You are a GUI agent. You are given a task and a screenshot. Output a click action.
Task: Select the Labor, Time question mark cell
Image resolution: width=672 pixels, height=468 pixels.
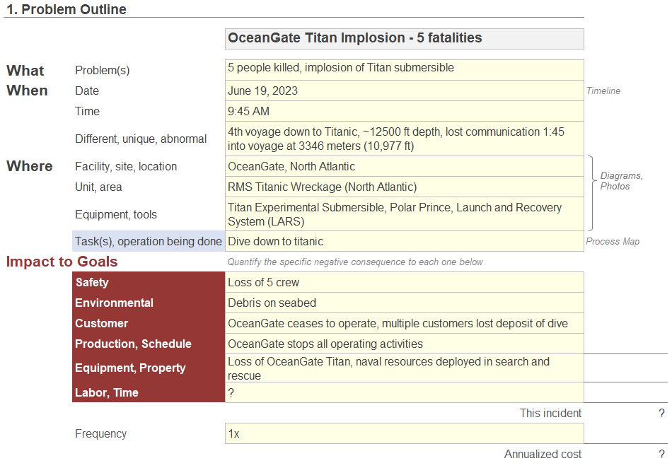click(404, 392)
